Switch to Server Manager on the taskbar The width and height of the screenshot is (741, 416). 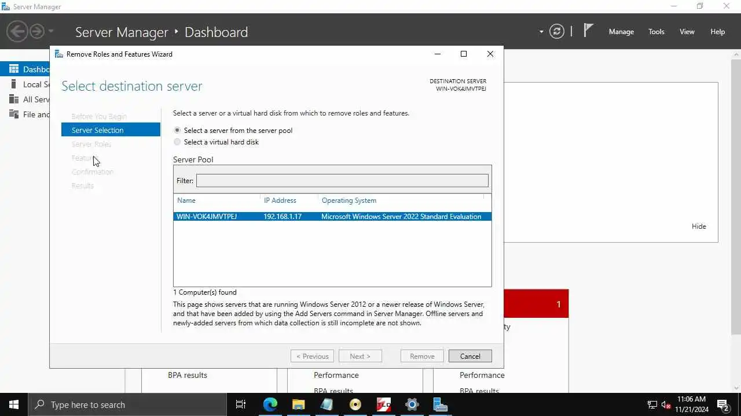click(x=440, y=404)
